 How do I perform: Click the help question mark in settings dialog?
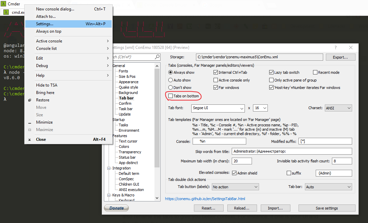point(335,47)
